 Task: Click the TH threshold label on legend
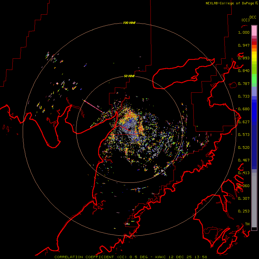coord(247,224)
